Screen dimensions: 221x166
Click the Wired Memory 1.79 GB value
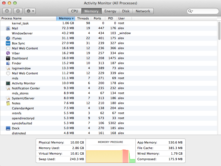pyautogui.click(x=177, y=154)
